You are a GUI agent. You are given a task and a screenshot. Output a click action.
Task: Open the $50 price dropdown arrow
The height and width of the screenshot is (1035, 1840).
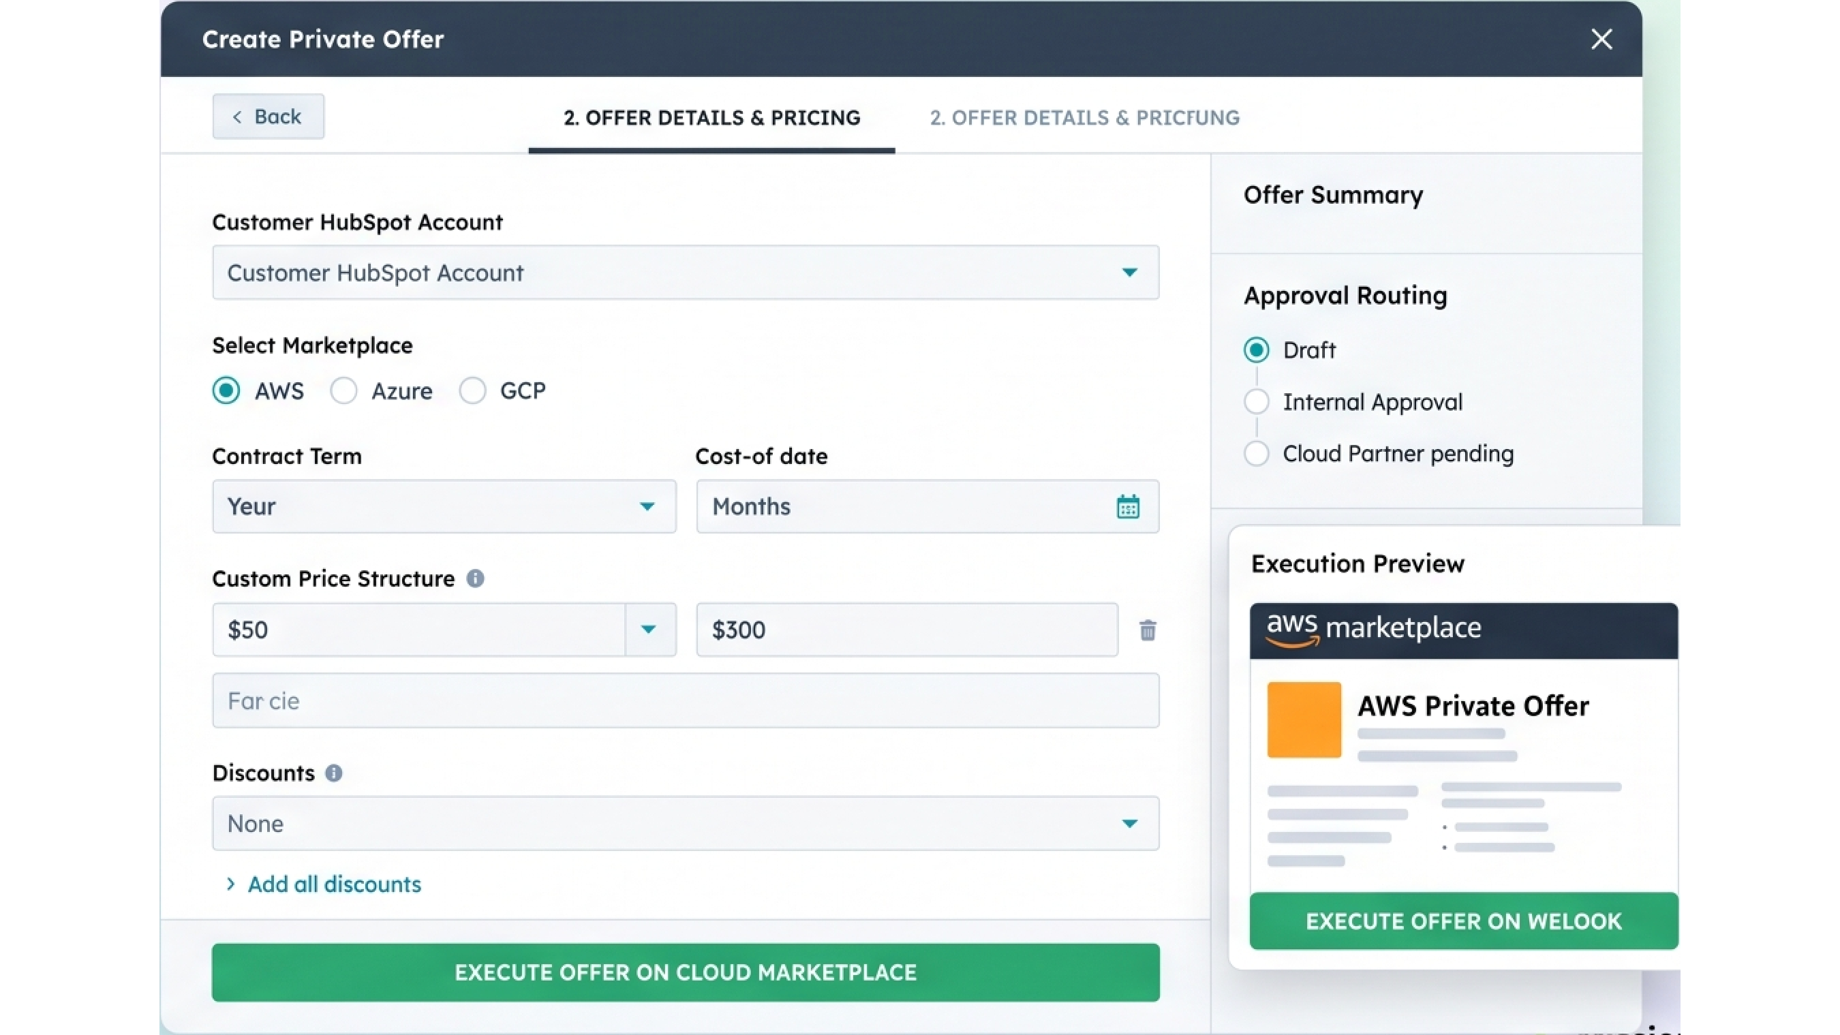coord(649,630)
